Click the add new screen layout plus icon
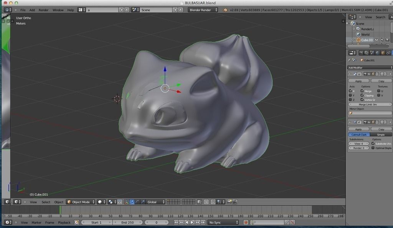 tap(122, 10)
